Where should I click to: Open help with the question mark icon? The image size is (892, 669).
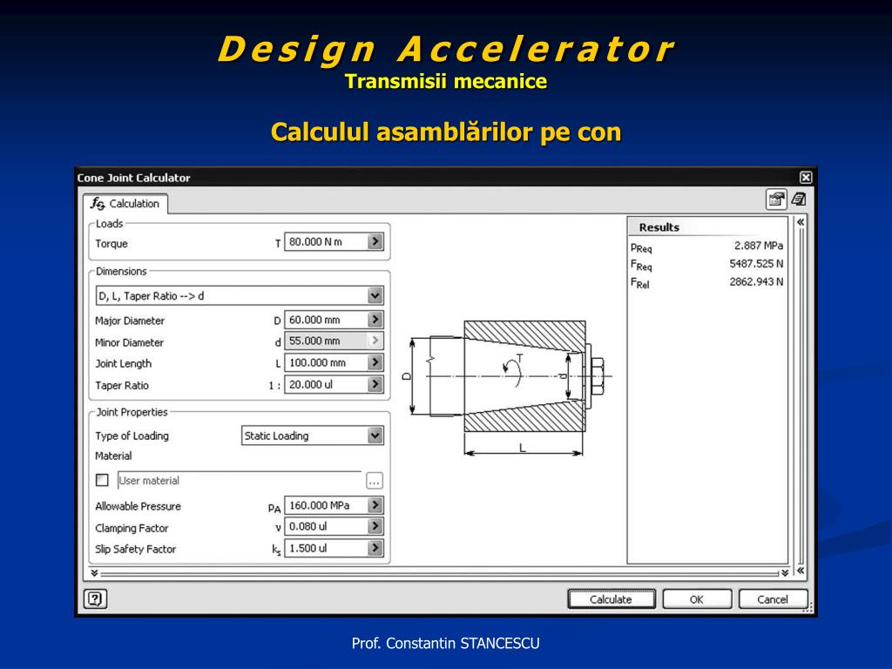click(x=95, y=598)
